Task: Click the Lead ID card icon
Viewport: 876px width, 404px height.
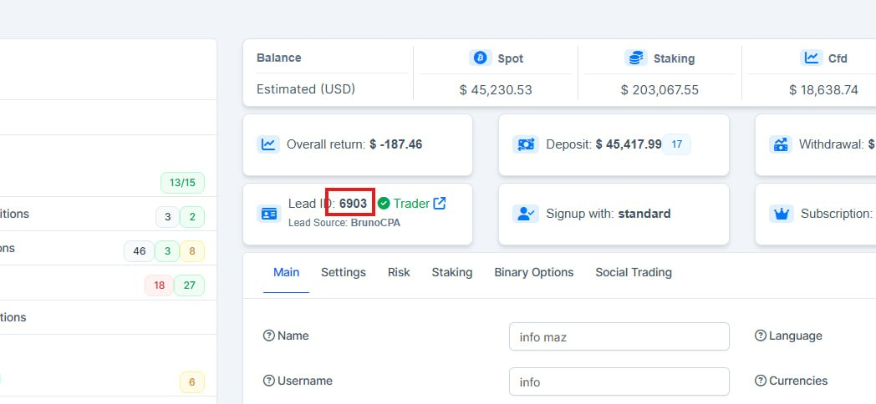Action: [x=268, y=213]
